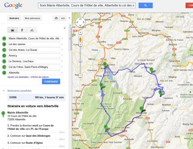Click the zoom slider handle
The height and width of the screenshot is (149, 193).
coord(80,61)
